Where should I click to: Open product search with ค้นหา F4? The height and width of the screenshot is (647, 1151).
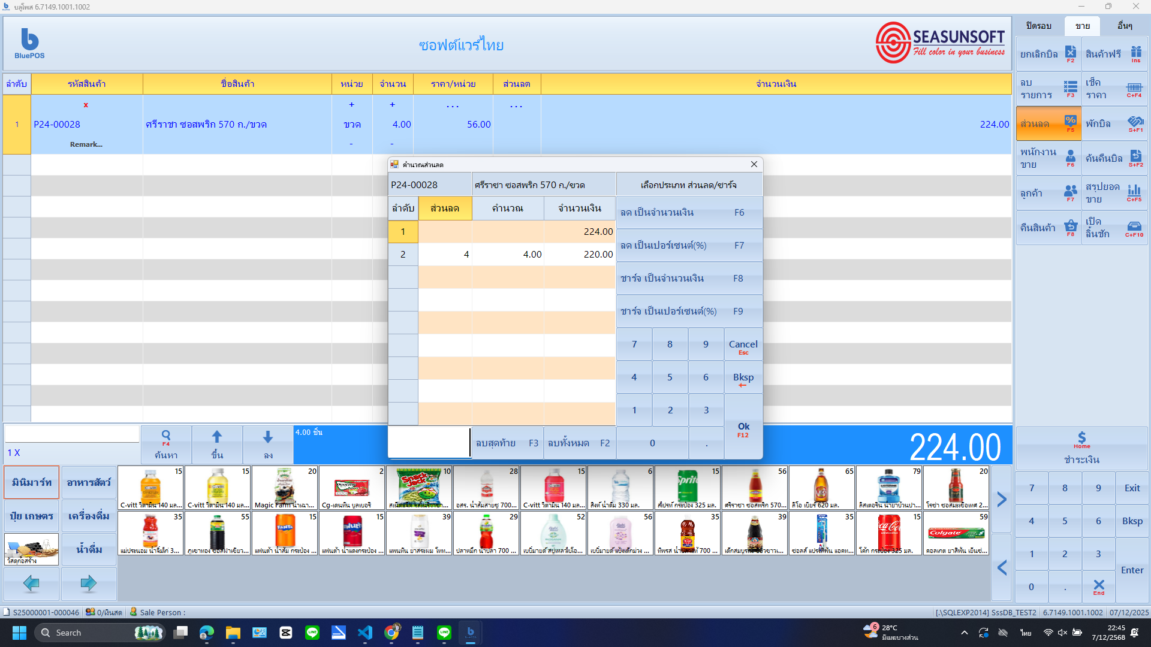[x=166, y=445]
